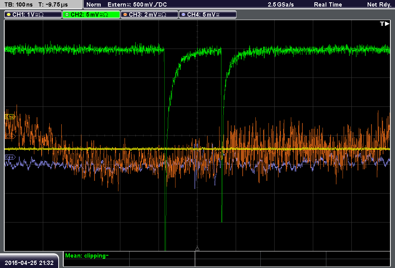
Task: Select the CH1: 1V channel tab
Action: pyautogui.click(x=33, y=15)
